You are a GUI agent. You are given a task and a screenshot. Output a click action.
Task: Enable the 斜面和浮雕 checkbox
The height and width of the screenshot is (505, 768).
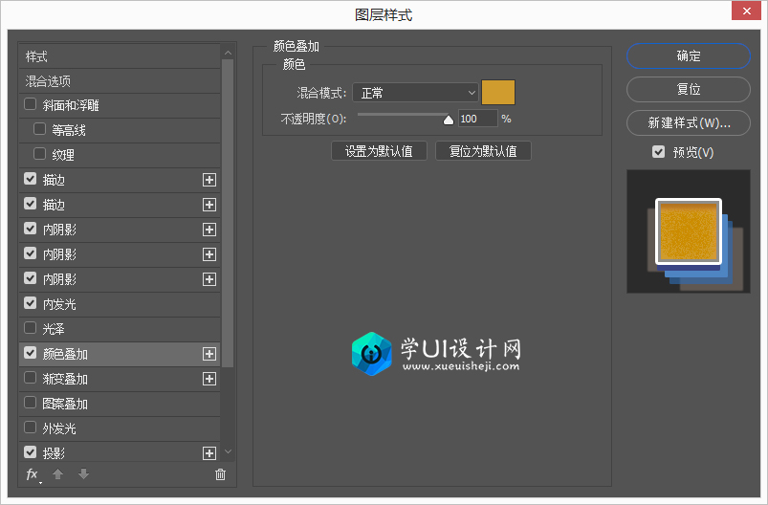pyautogui.click(x=31, y=104)
